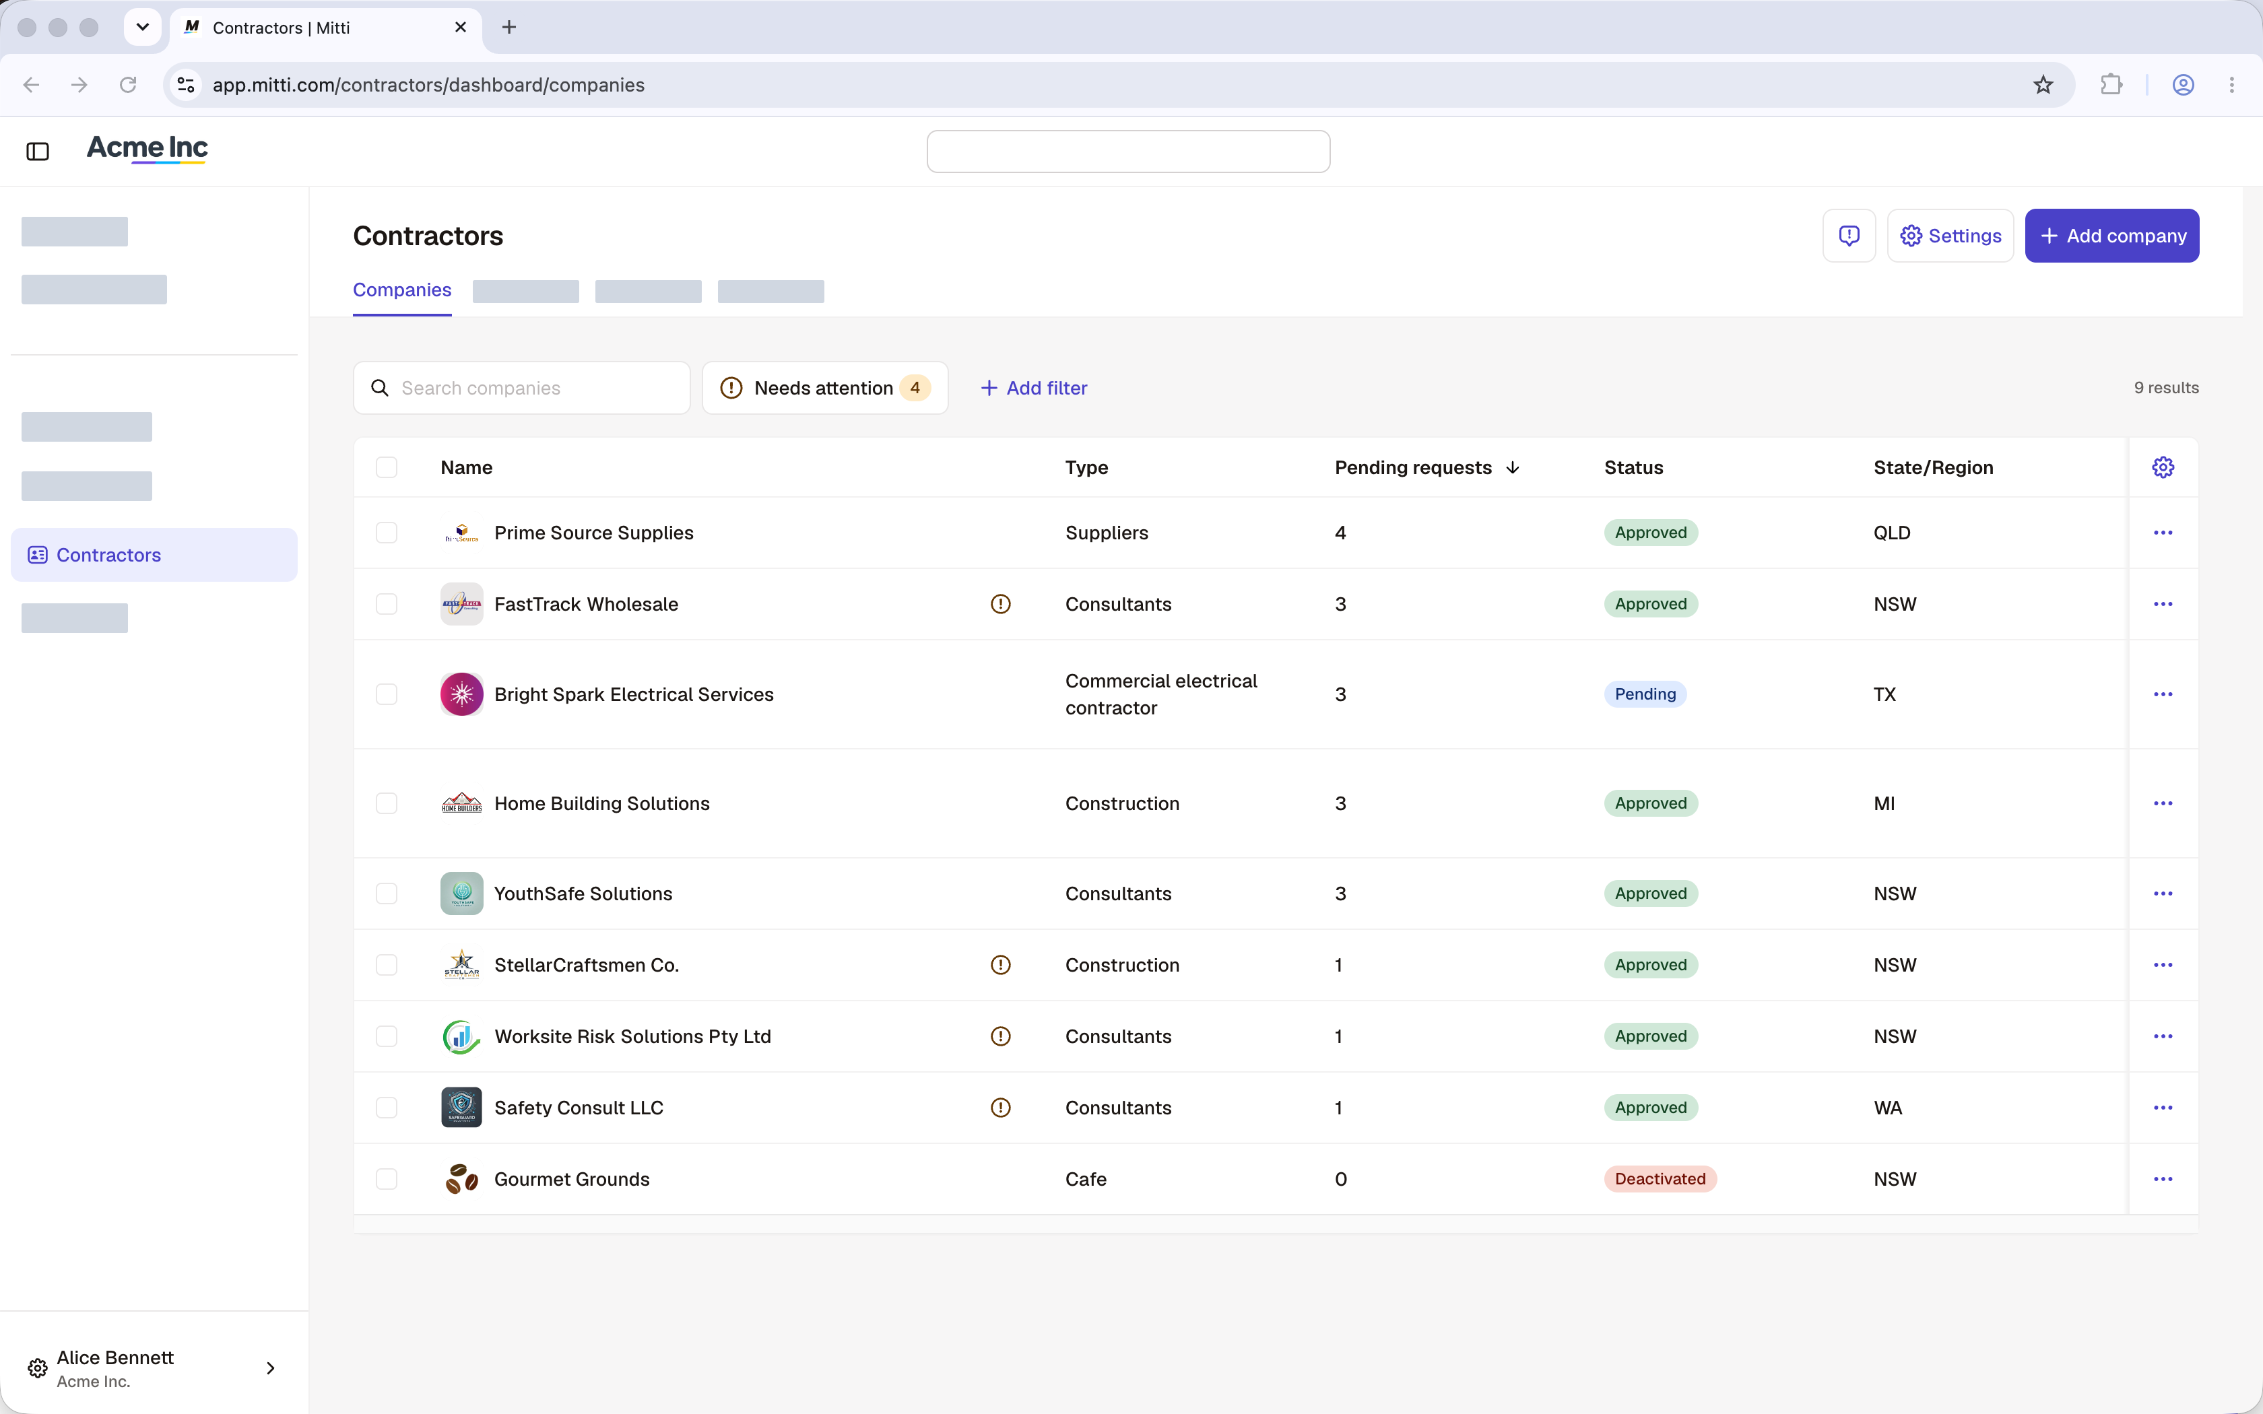Check the FastTrack Wholesale row checkbox
Viewport: 2263px width, 1414px height.
[x=386, y=604]
